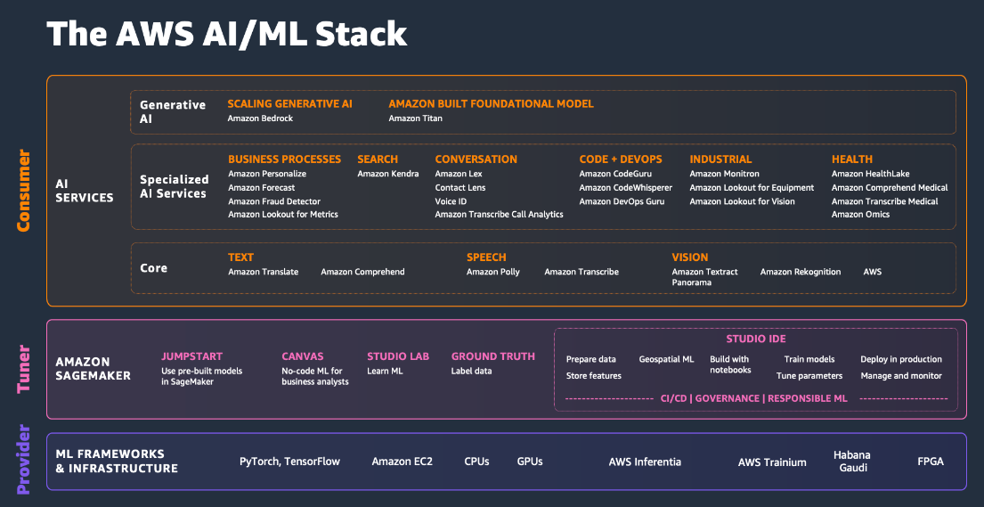
Task: Select "Amazon Personalize" under Business Processes
Action: (267, 174)
